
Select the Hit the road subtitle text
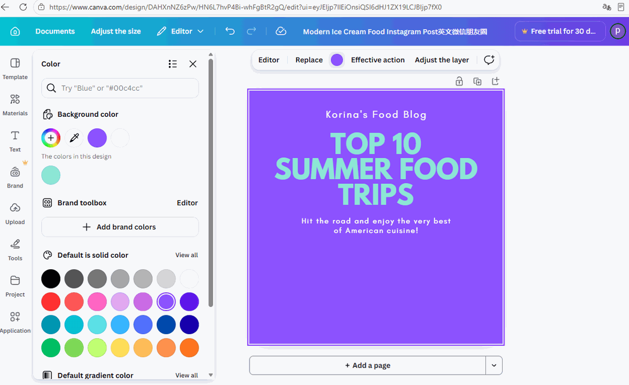tap(376, 226)
